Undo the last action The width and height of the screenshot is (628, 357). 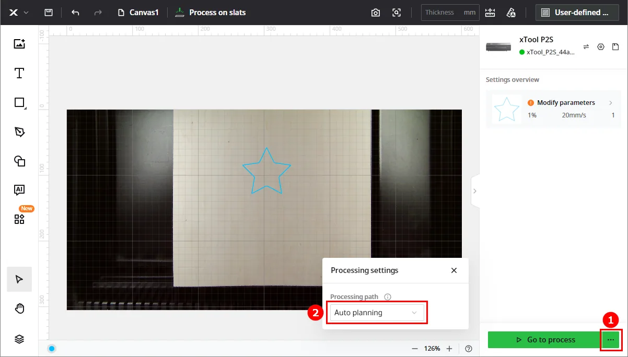tap(75, 12)
